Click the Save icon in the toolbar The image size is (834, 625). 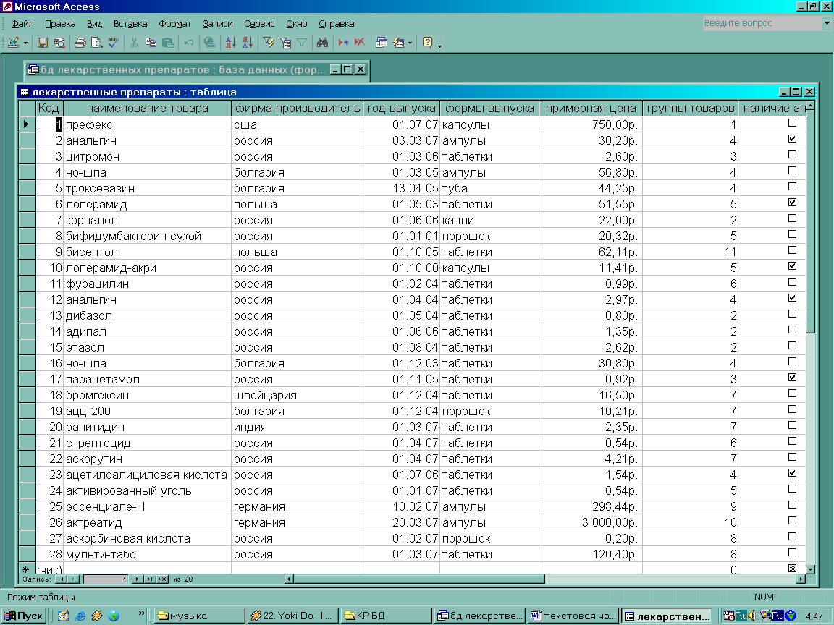(43, 43)
